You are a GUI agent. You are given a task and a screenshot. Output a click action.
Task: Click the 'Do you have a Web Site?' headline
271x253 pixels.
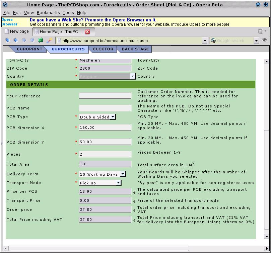pyautogui.click(x=93, y=20)
